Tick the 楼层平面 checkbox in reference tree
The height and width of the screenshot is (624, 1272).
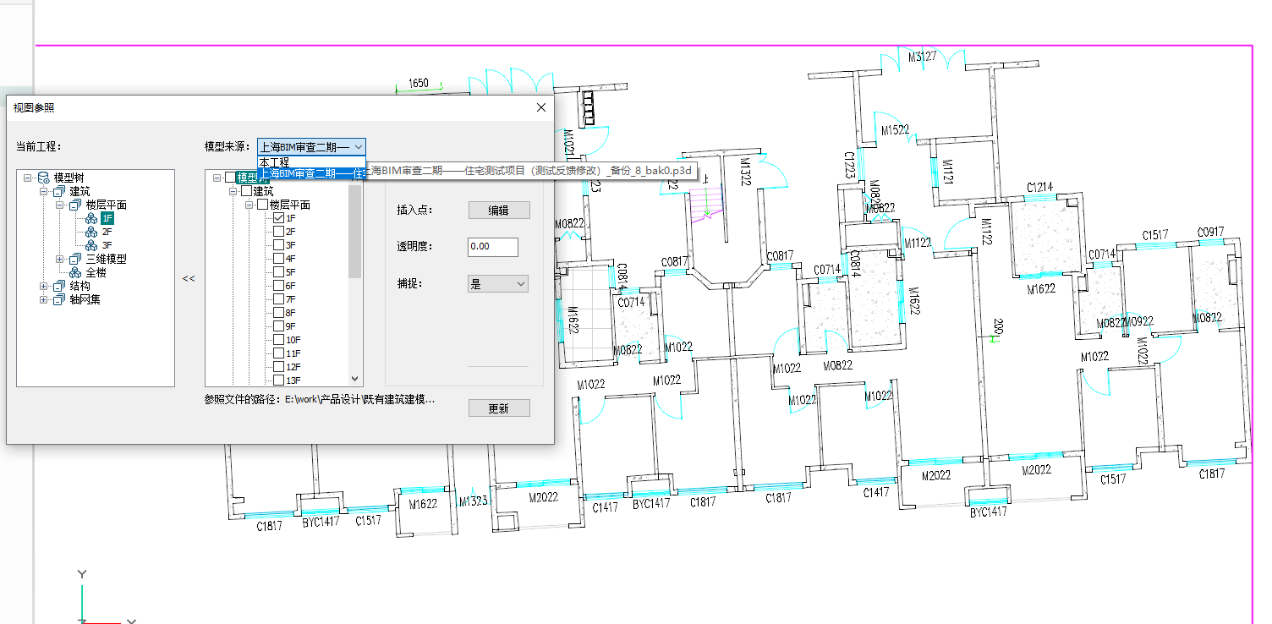pos(262,205)
